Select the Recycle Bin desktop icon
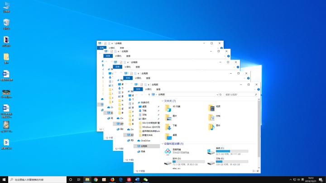The image size is (326, 183). 6,24
